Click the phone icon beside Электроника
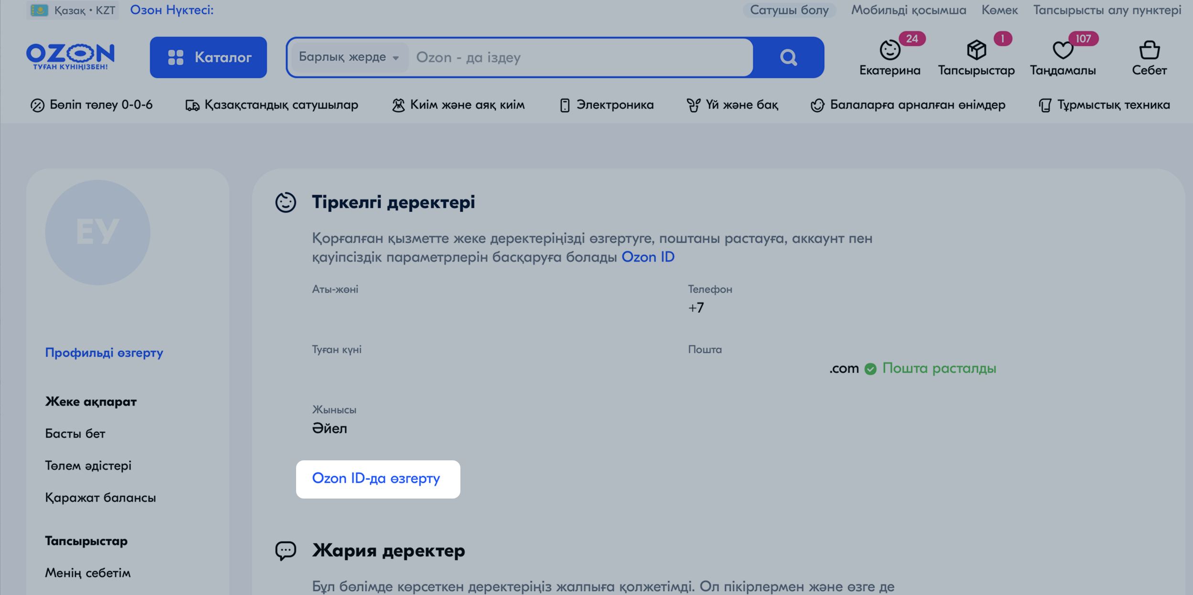This screenshot has height=595, width=1193. point(565,105)
